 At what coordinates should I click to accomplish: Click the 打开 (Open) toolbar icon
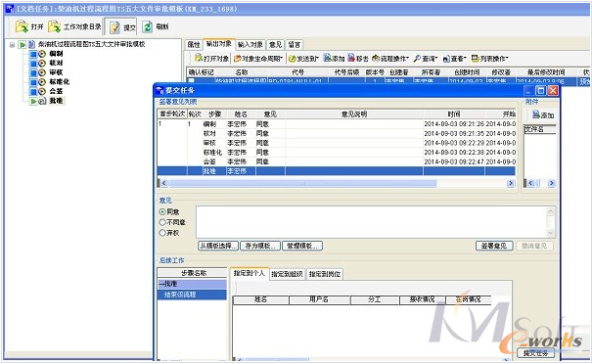click(22, 26)
